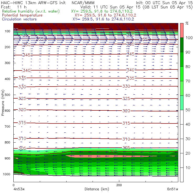Click the colorbar tick label '90'
The width and height of the screenshot is (194, 194).
(188, 52)
